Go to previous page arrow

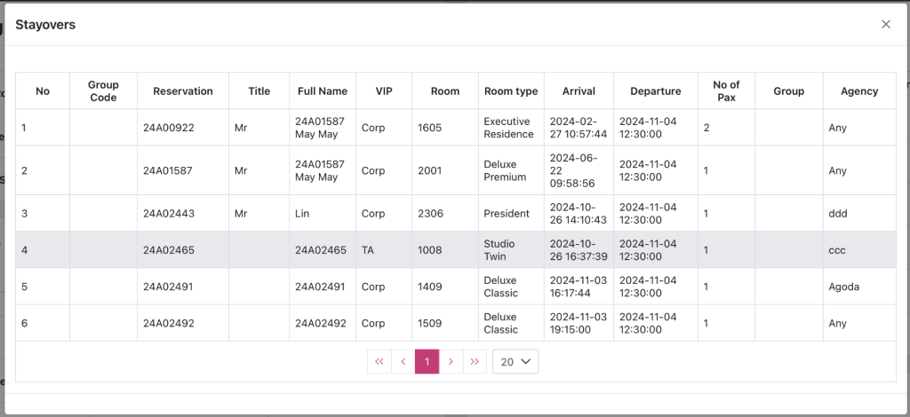point(403,362)
